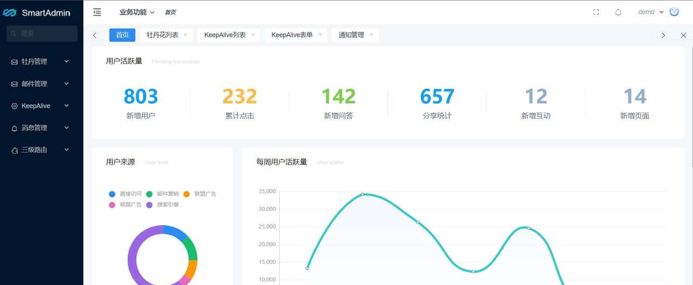Click the 牡丹管理 mail icon in sidebar
Image resolution: width=693 pixels, height=285 pixels.
(x=15, y=62)
